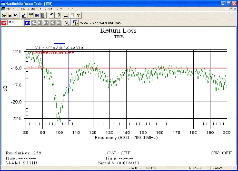Image resolution: width=238 pixels, height=171 pixels.
Task: Click the -20.0 y-axis tick label
Action: tap(16, 102)
